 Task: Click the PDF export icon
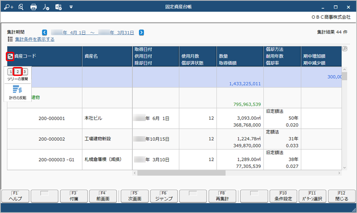point(46,7)
